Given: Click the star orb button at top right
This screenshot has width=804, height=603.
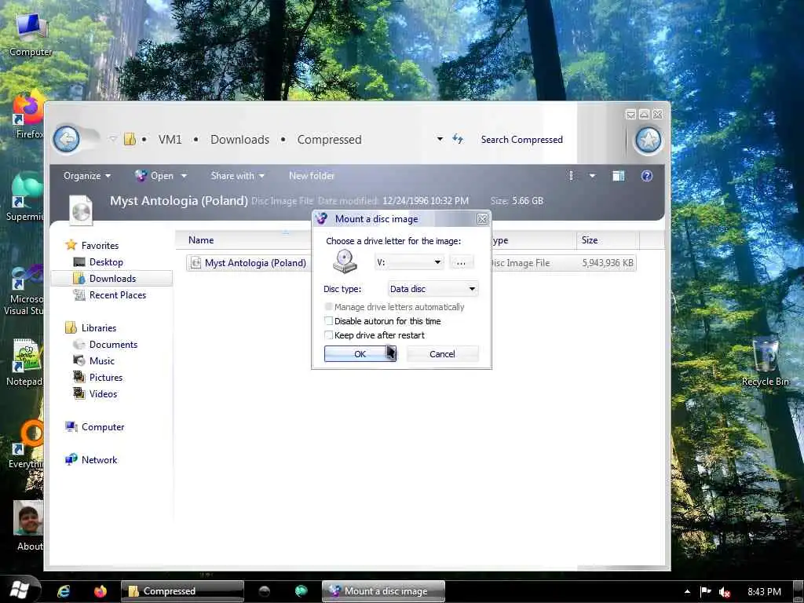Looking at the screenshot, I should click(x=648, y=140).
